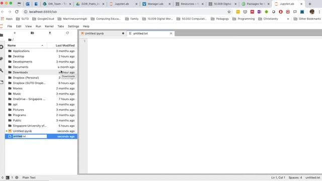Click Ln 1, Col 1 in status bar
This screenshot has width=322, height=181.
(x=278, y=177)
